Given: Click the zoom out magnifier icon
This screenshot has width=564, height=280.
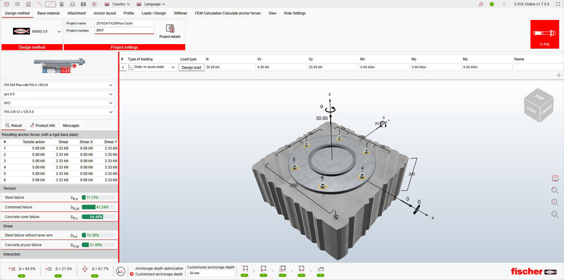Looking at the screenshot, I should click(555, 214).
